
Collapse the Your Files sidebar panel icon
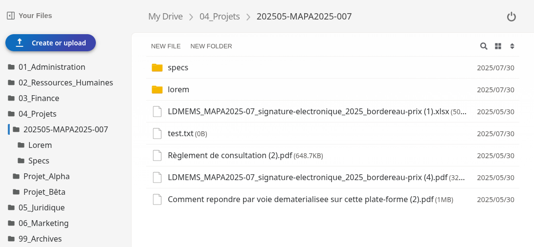[x=11, y=16]
